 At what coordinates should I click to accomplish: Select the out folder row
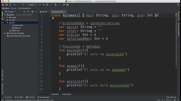pyautogui.click(x=21, y=20)
